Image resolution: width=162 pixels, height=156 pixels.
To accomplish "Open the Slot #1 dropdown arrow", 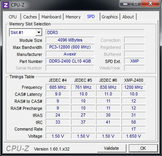I will (x=39, y=32).
